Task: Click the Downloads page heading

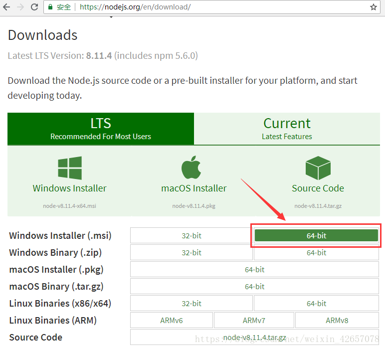Action: 43,35
